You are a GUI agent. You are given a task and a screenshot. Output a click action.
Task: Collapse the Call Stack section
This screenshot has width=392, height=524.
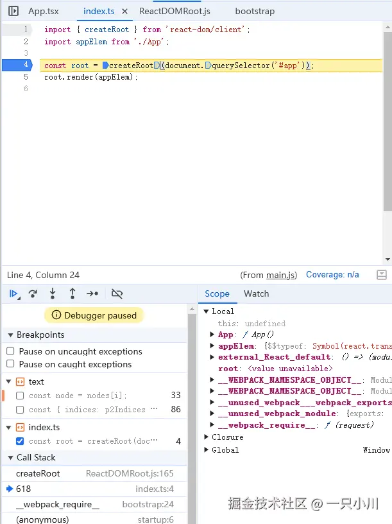click(x=10, y=457)
